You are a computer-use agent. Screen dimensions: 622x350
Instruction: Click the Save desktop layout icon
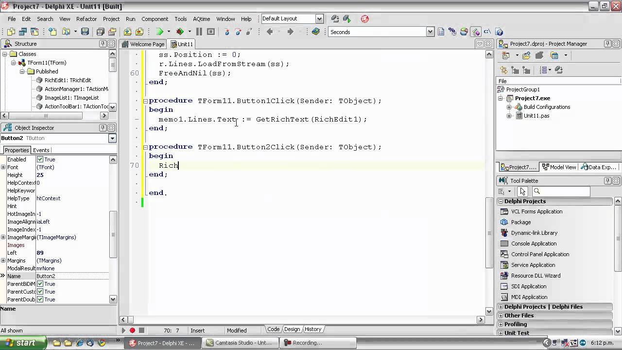coord(335,19)
